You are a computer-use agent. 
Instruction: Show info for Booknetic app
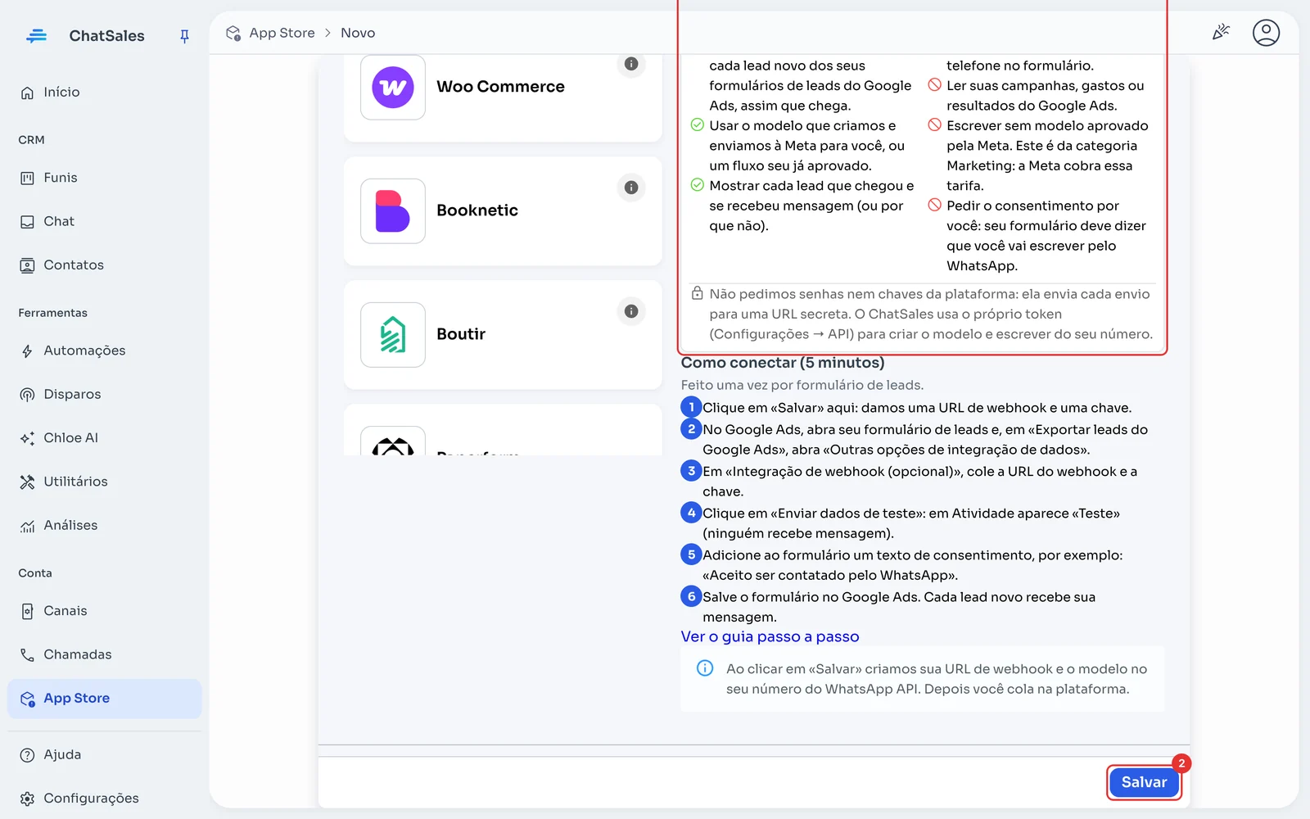631,188
